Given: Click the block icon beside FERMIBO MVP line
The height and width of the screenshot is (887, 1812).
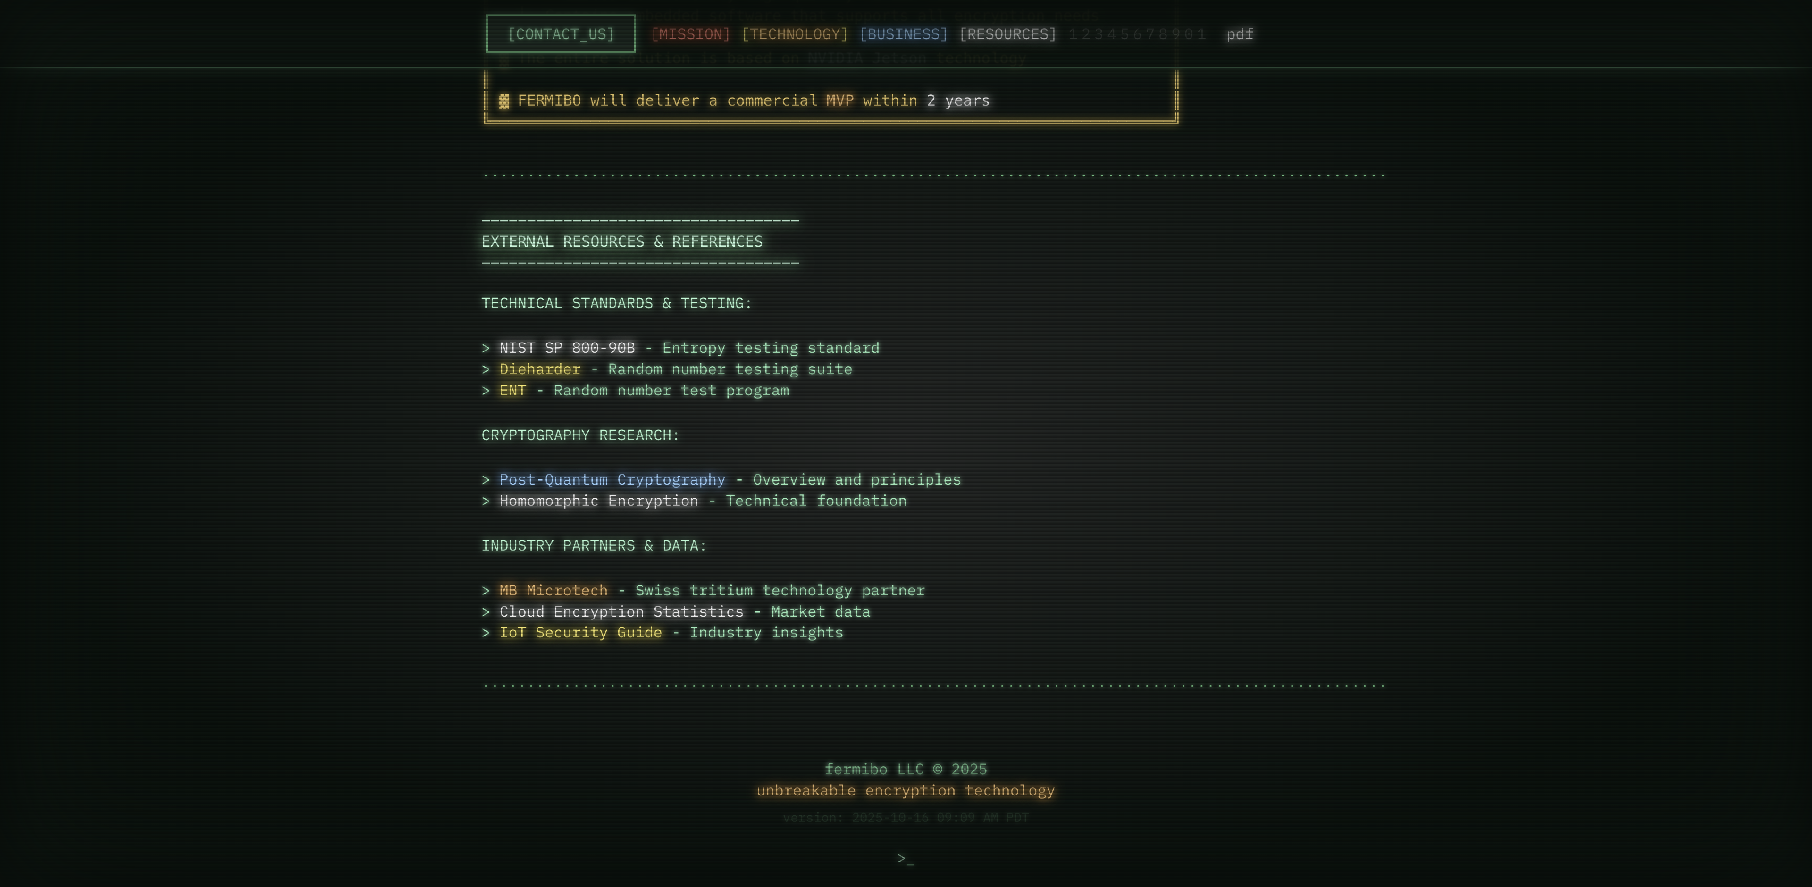Looking at the screenshot, I should pyautogui.click(x=503, y=101).
